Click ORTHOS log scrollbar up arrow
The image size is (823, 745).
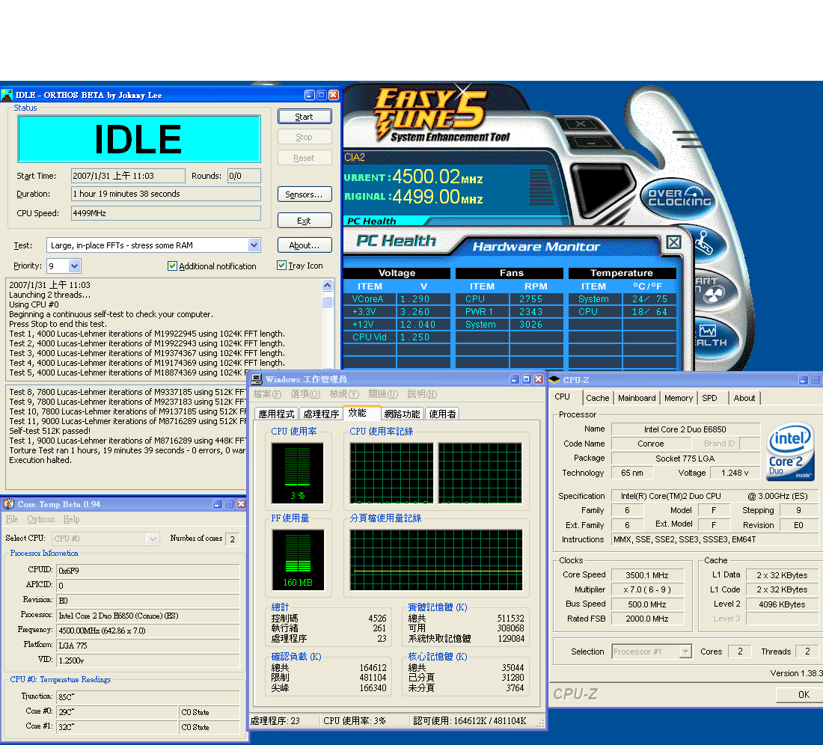(328, 285)
